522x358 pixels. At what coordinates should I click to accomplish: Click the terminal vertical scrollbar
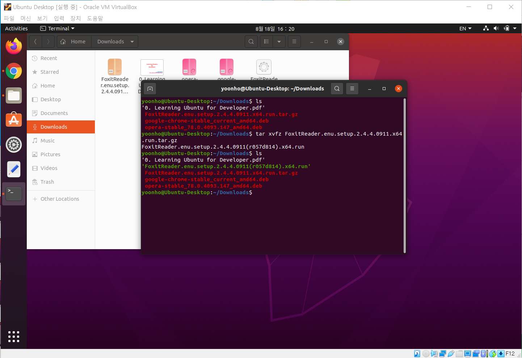click(x=405, y=176)
